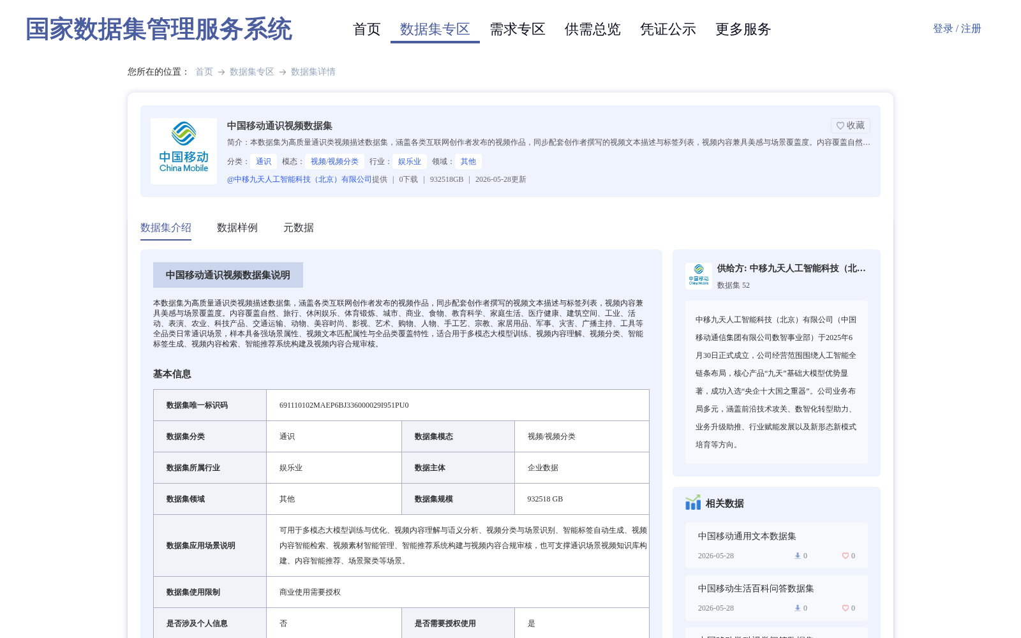1021x638 pixels.
Task: Click heart icon on 中国移动生活百科问答数据集 card
Action: coord(845,608)
